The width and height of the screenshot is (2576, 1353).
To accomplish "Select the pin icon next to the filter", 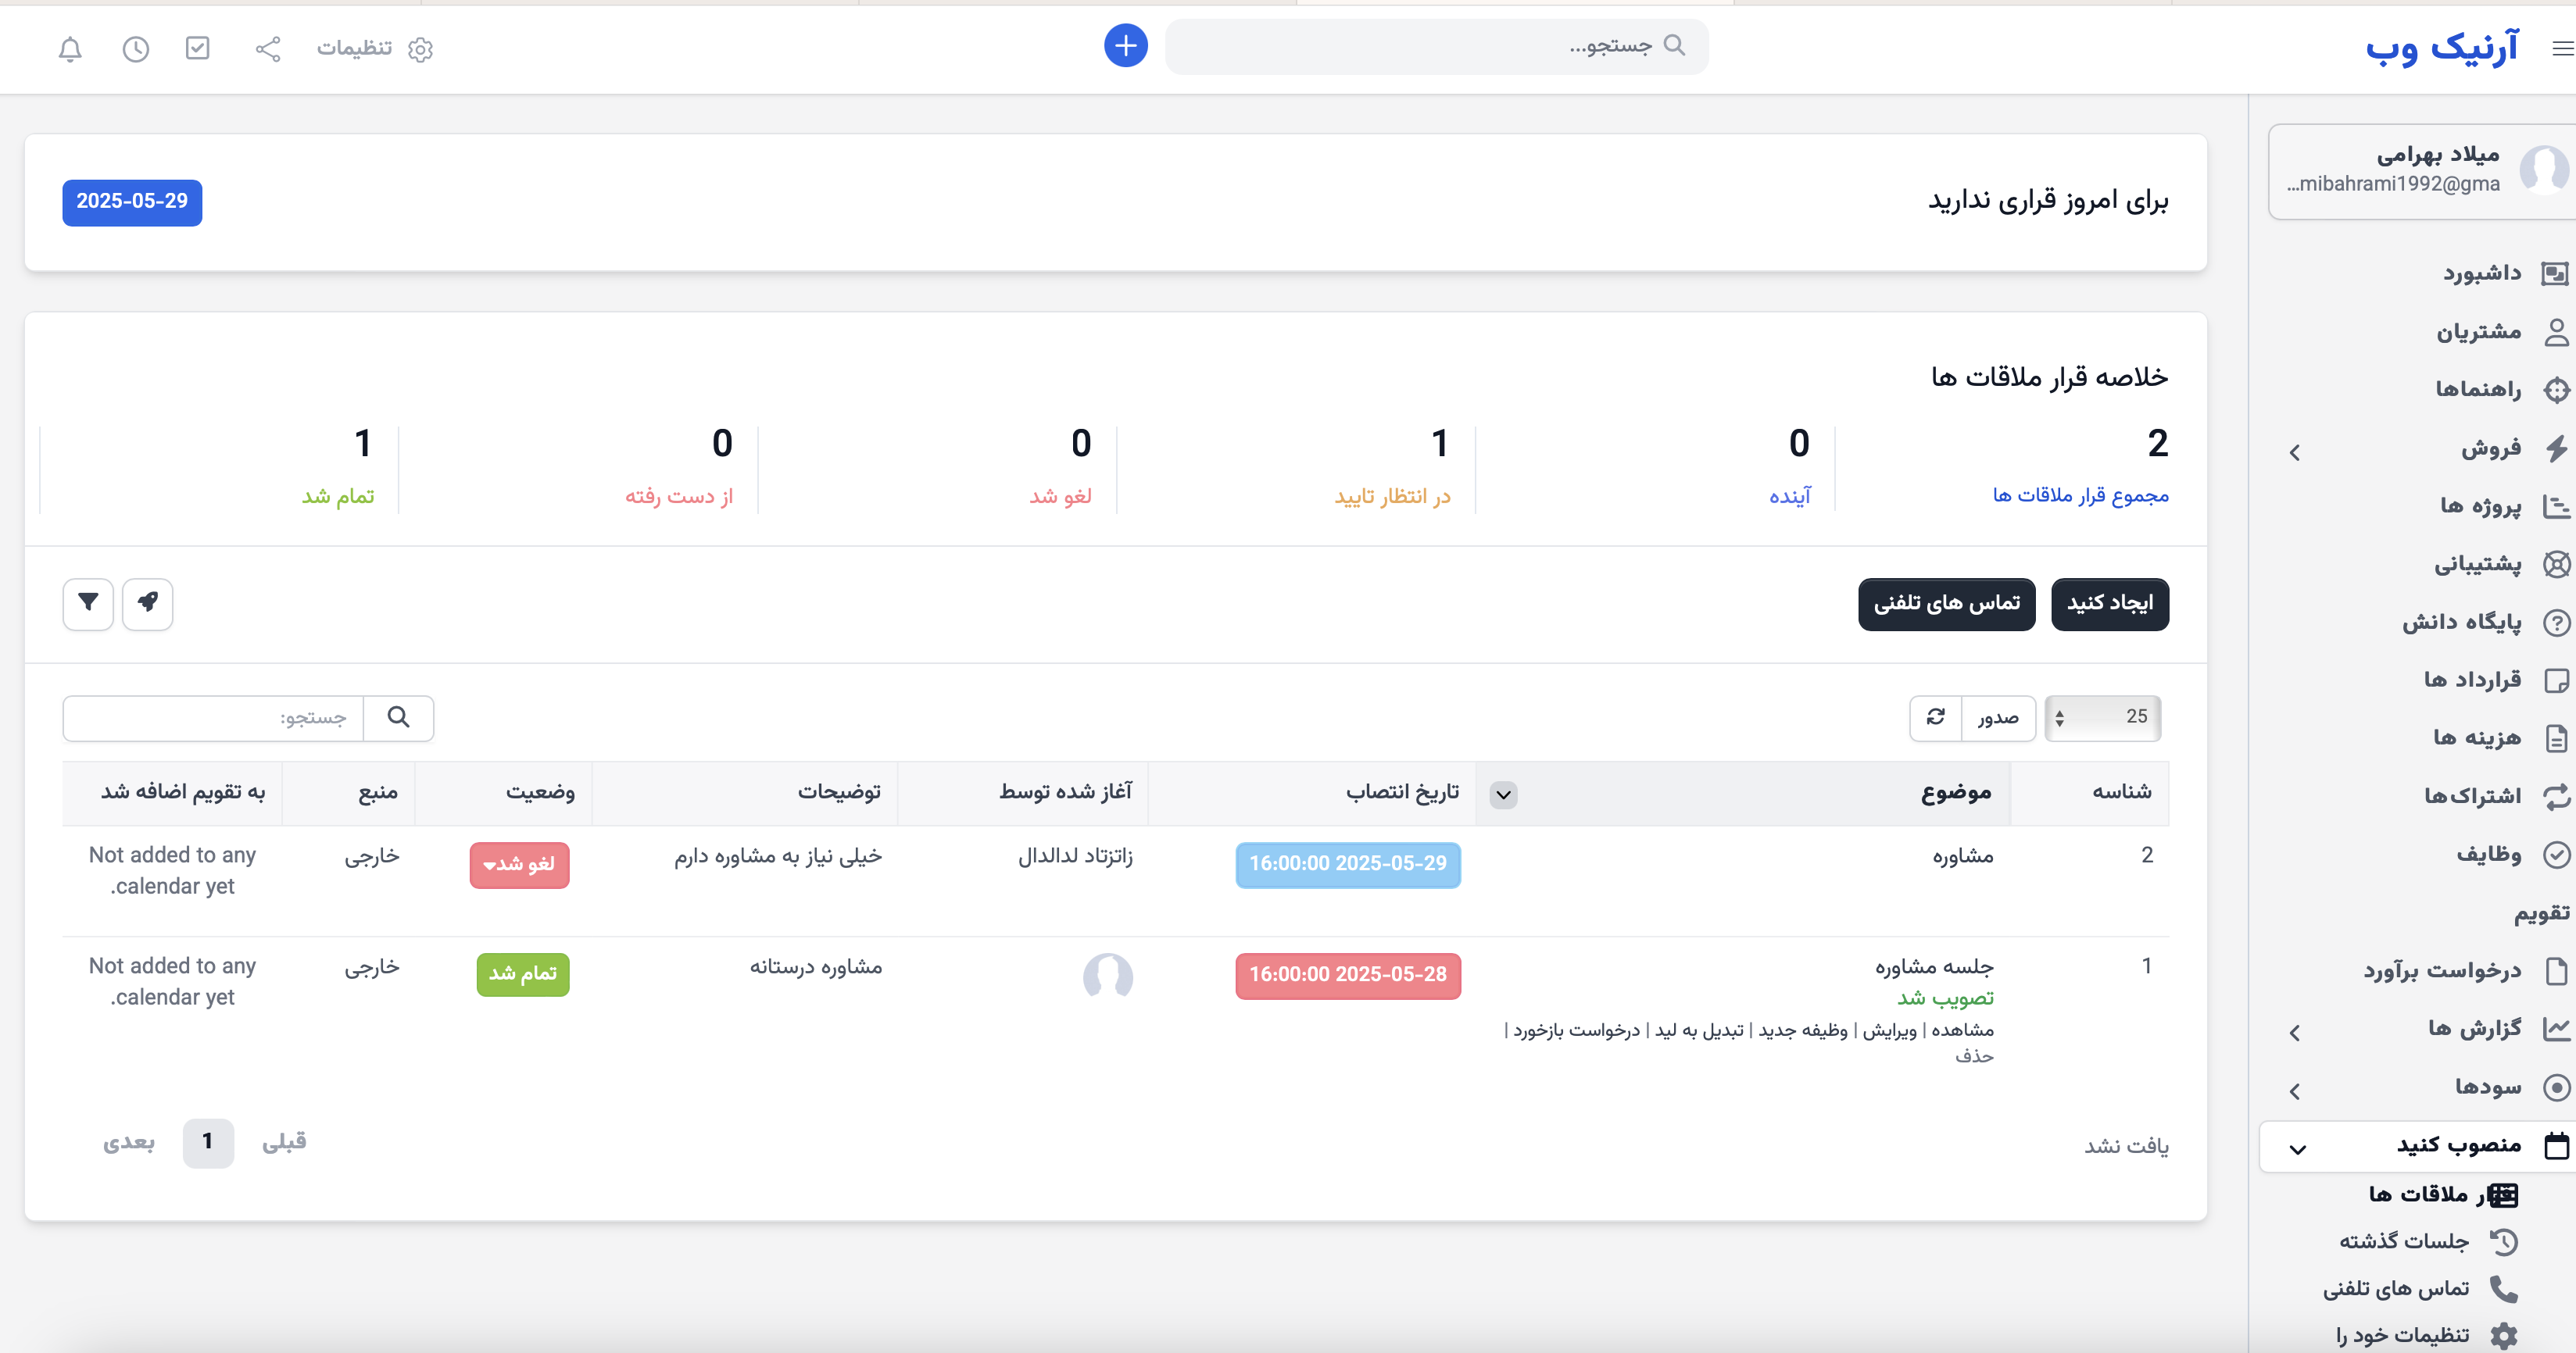I will click(148, 604).
